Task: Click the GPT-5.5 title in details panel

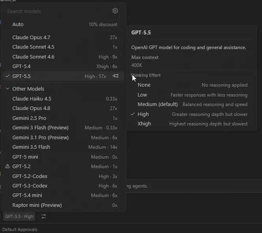Action: tap(141, 32)
